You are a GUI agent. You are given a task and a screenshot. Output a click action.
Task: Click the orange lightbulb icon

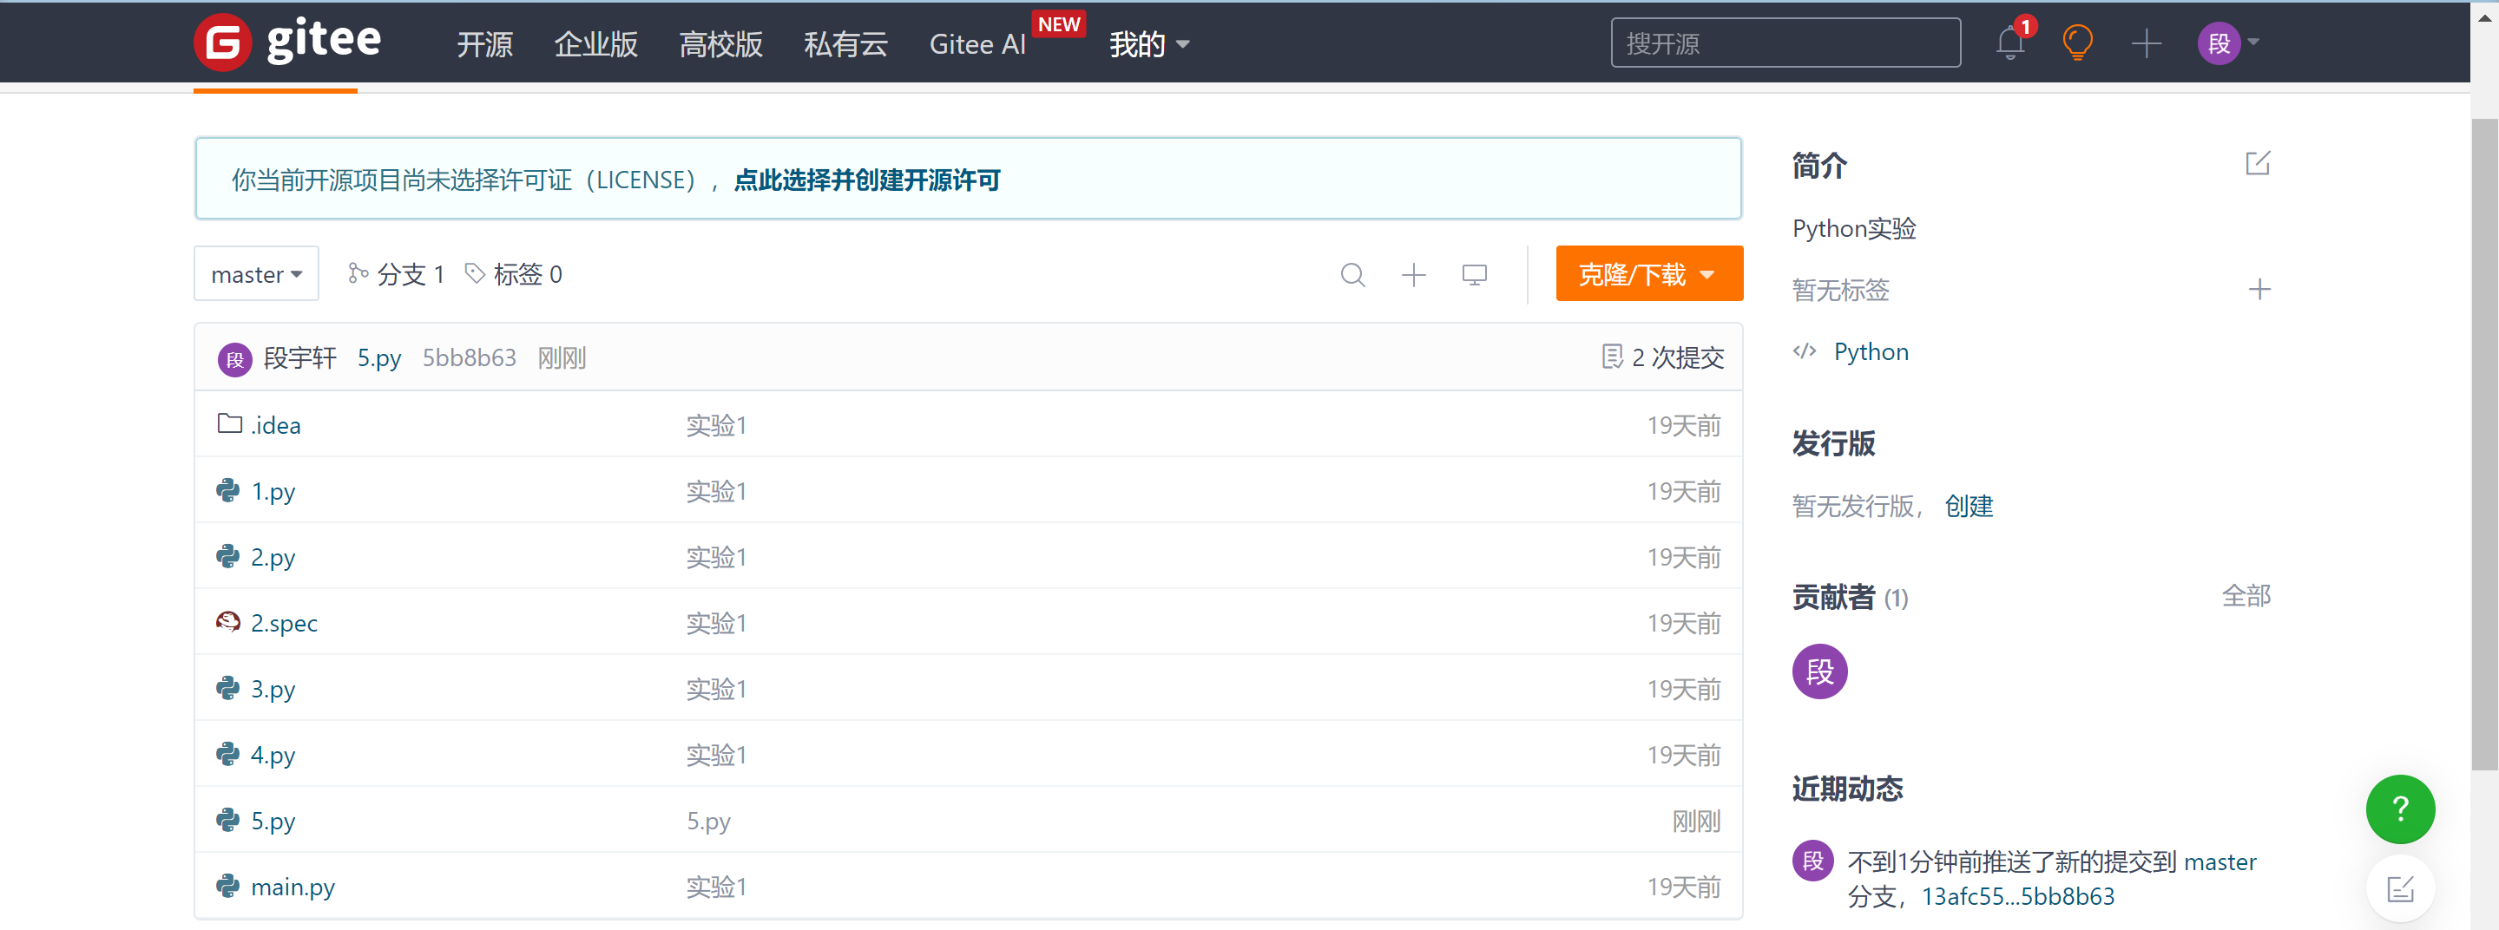(x=2077, y=43)
